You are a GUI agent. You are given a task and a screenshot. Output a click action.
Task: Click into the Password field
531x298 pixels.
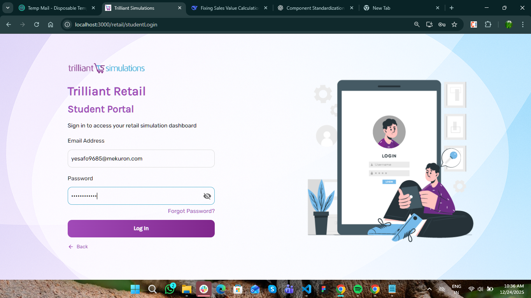point(134,196)
